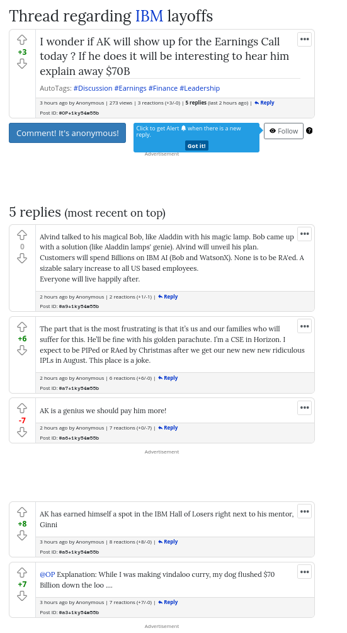Viewport: 347px width, 633px height.
Task: Downvote the original AK Earnings Call post
Action: [22, 64]
